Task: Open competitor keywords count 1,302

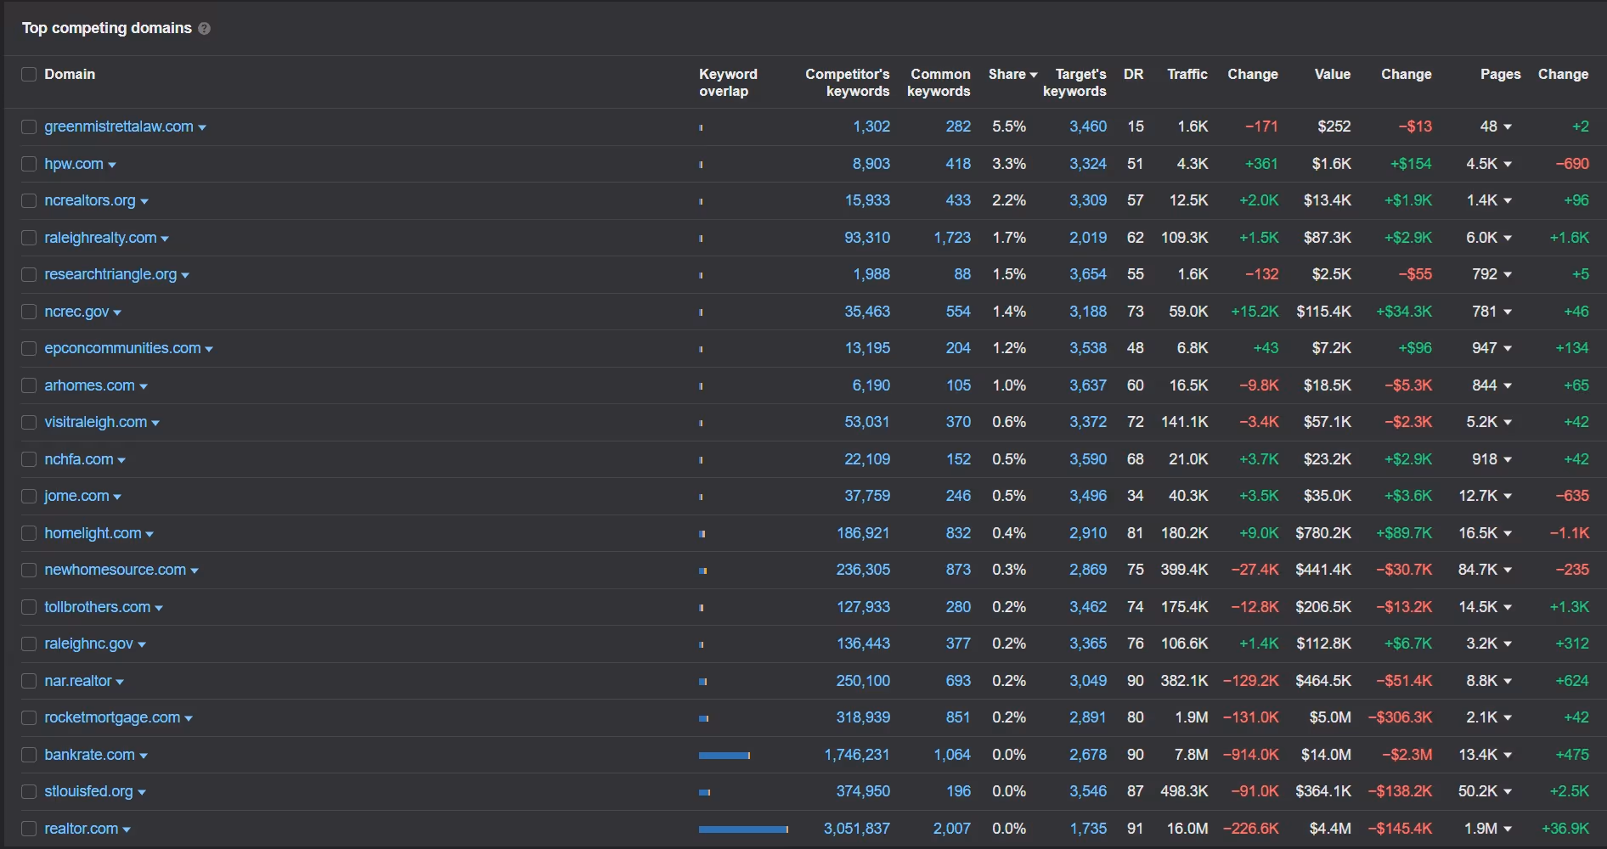Action: tap(871, 127)
